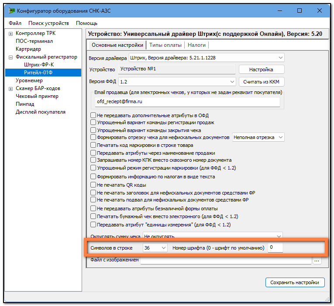Open the Версия драйвера dropdown
The height and width of the screenshot is (306, 334).
click(x=207, y=58)
